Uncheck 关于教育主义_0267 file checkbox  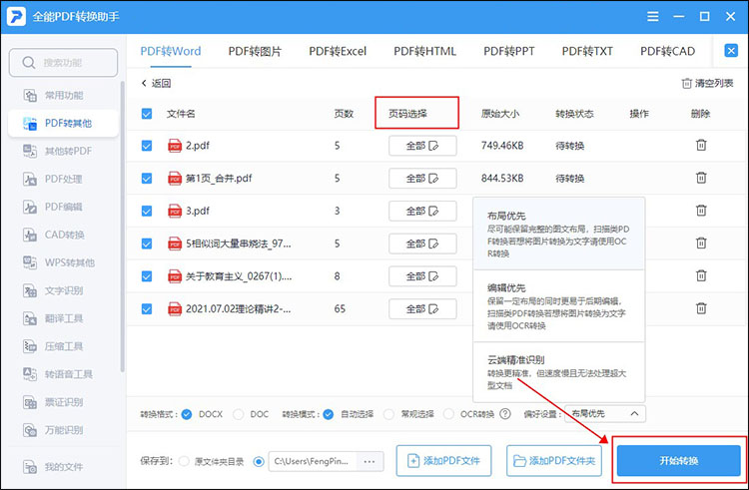[147, 275]
